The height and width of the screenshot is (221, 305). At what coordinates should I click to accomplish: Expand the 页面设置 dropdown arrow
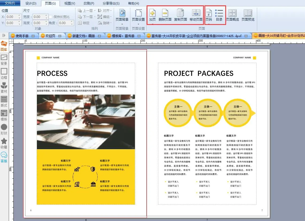(x=138, y=24)
